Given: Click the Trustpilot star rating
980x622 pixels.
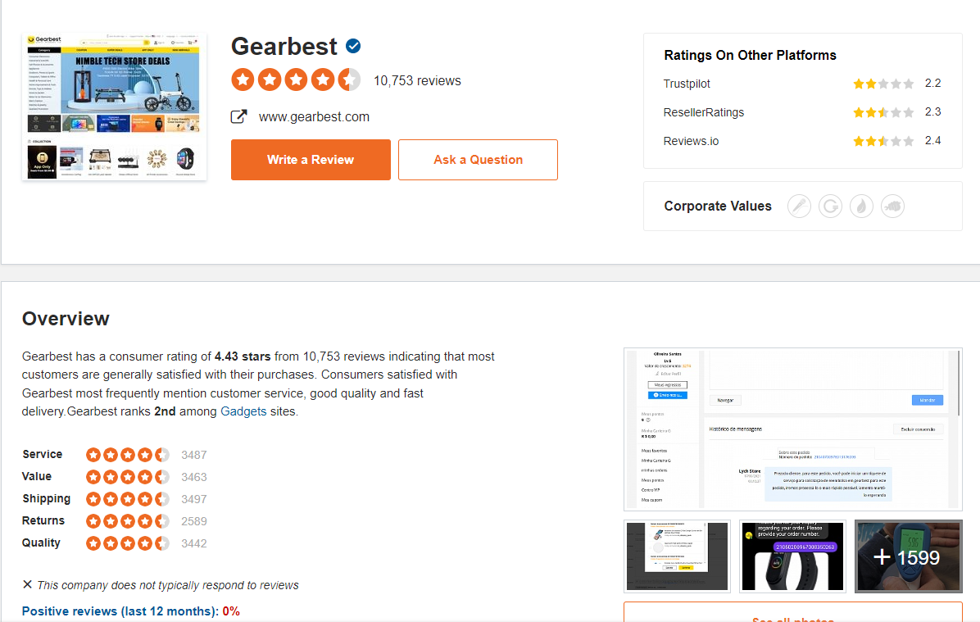Looking at the screenshot, I should pyautogui.click(x=882, y=84).
